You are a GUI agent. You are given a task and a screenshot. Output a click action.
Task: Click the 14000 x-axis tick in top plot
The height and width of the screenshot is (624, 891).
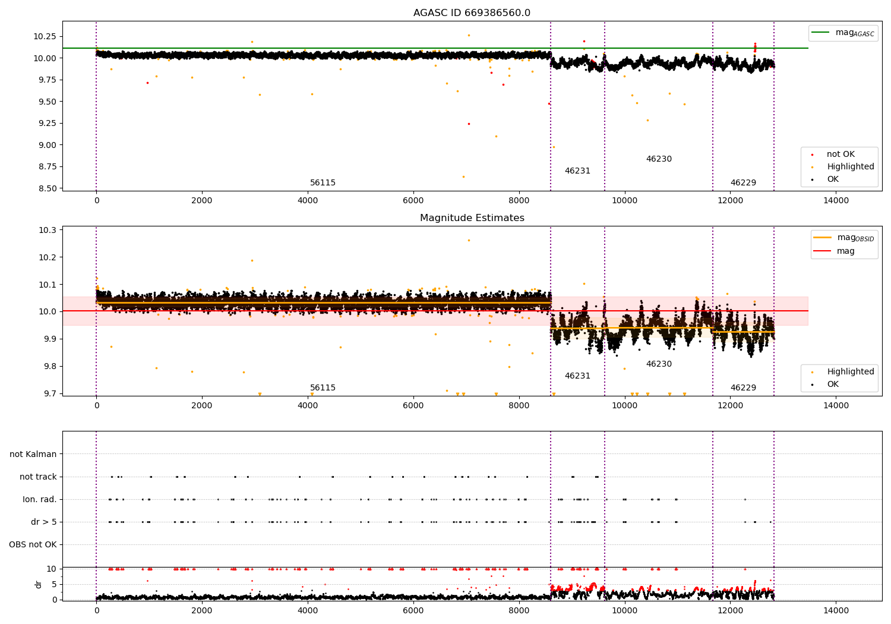[x=836, y=201]
